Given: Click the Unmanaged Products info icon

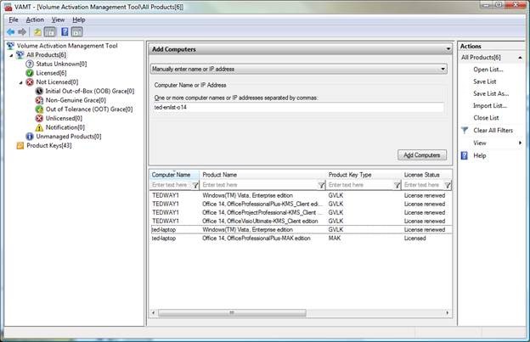Looking at the screenshot, I should [x=30, y=137].
